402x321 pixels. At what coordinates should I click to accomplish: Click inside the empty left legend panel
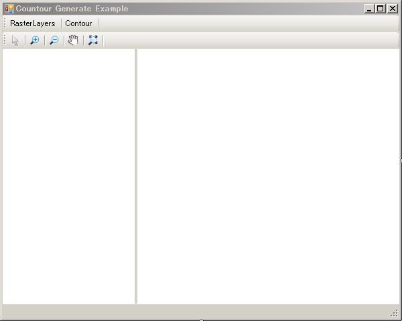pos(68,175)
